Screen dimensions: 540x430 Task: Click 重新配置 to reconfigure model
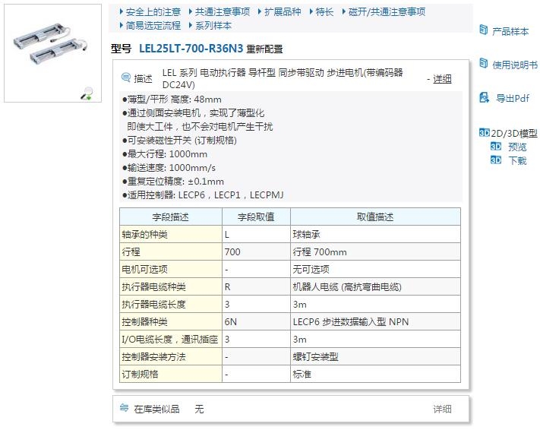(x=264, y=49)
